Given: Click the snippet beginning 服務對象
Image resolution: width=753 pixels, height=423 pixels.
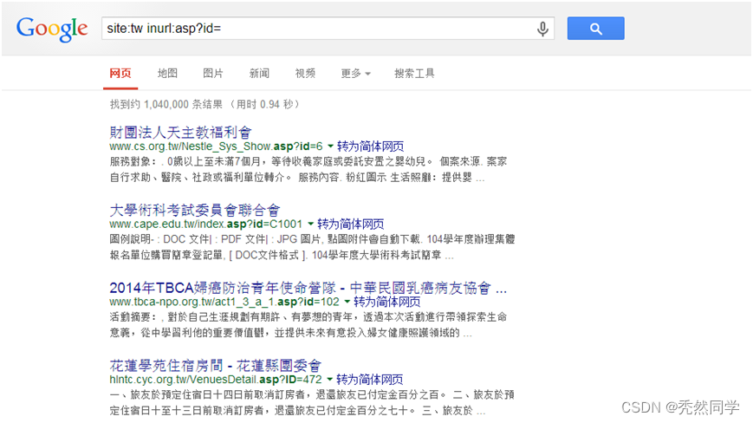Looking at the screenshot, I should coord(308,170).
